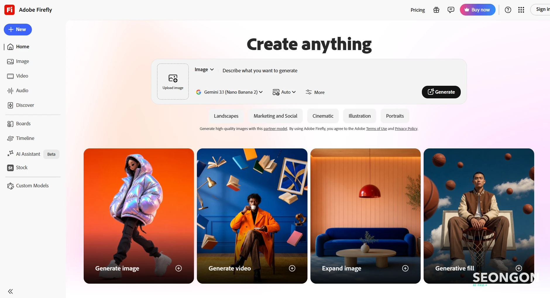Click plus icon on Generative fill card
Screen dimensions: 550x298
[x=519, y=268]
